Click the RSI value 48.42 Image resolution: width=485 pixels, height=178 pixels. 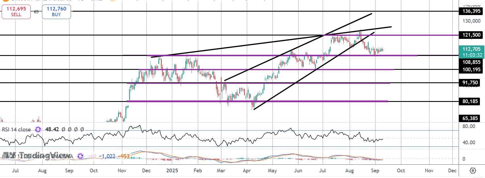52,129
